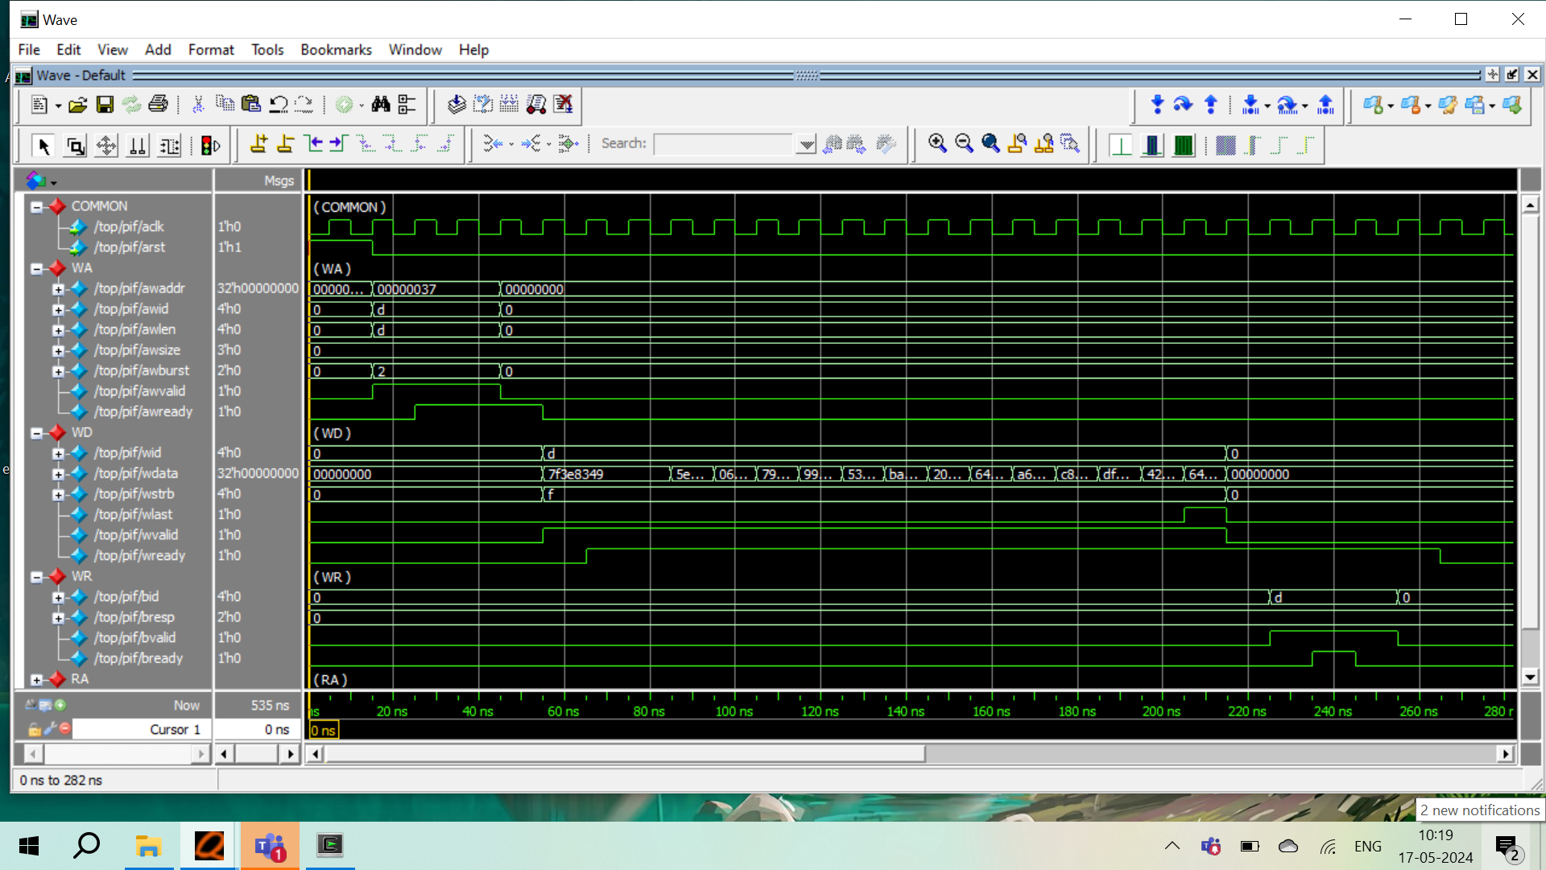Select the arrow pointer Select Mode tool
The height and width of the screenshot is (870, 1546).
[x=43, y=146]
